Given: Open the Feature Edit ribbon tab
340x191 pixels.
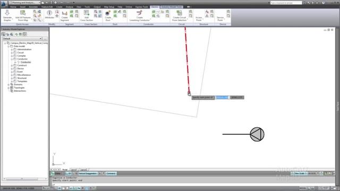Looking at the screenshot, I should (x=47, y=7).
